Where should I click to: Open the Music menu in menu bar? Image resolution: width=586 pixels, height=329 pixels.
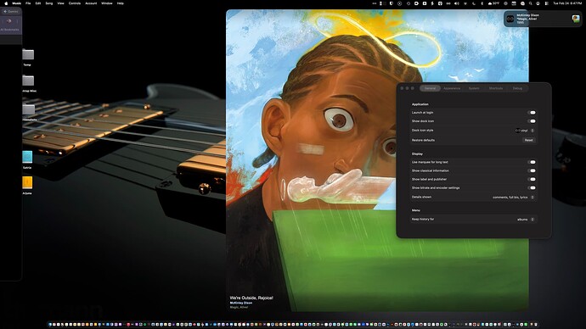point(17,3)
